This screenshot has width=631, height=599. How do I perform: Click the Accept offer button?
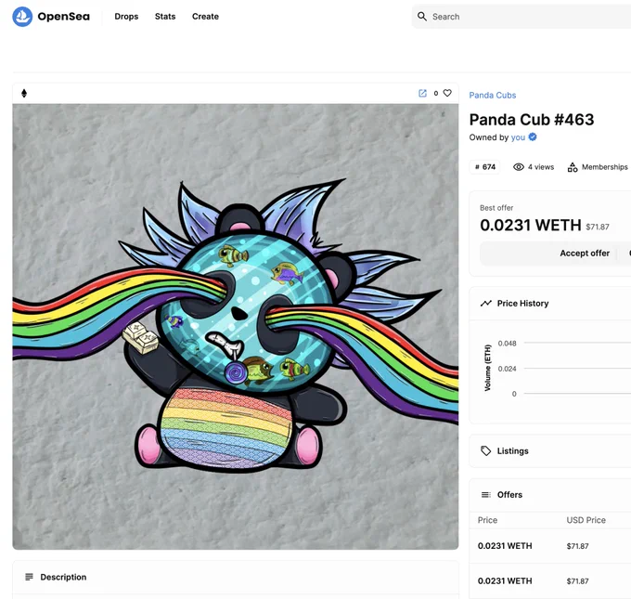(585, 253)
